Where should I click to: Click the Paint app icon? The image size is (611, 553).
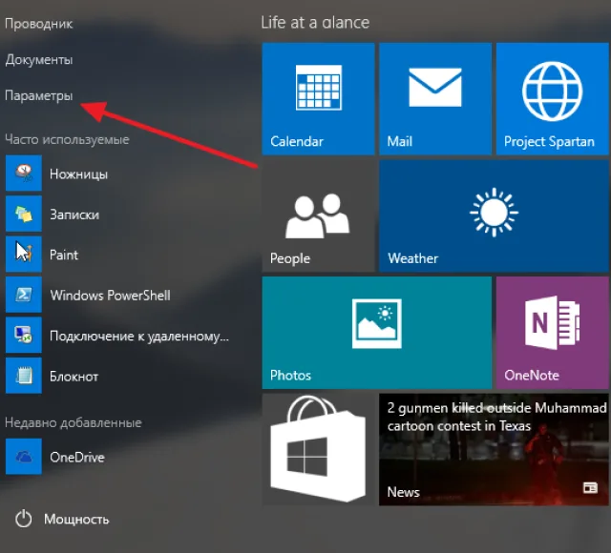(x=23, y=255)
